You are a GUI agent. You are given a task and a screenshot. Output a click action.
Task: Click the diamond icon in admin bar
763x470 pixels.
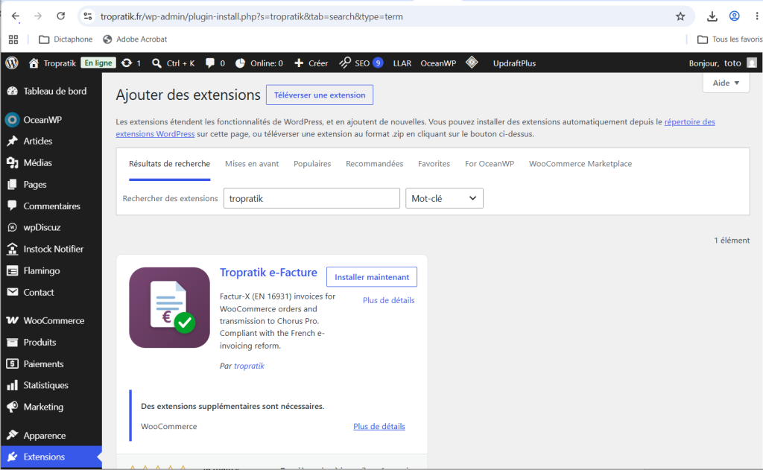472,63
